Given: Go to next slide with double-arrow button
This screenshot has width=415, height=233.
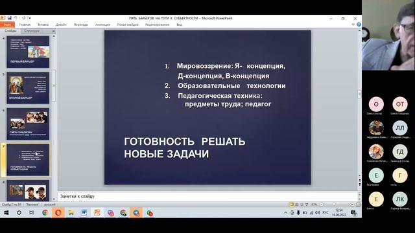Looking at the screenshot, I should click(359, 185).
